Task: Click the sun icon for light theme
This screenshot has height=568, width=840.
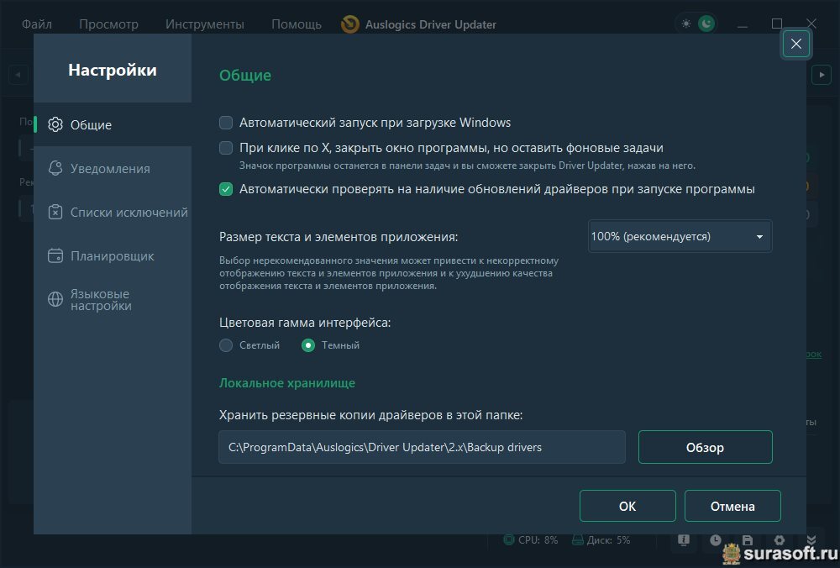Action: [x=686, y=24]
